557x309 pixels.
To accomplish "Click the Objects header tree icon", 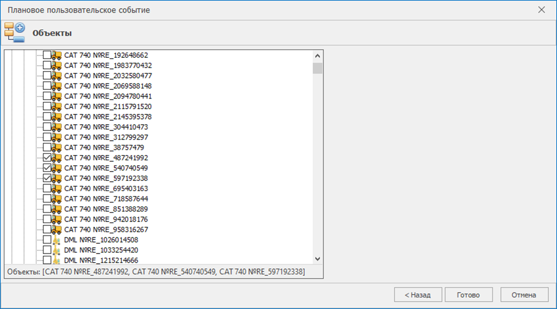I will tap(14, 33).
